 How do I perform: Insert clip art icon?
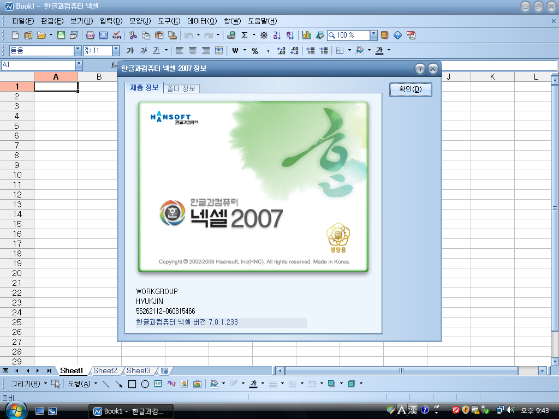[x=185, y=384]
